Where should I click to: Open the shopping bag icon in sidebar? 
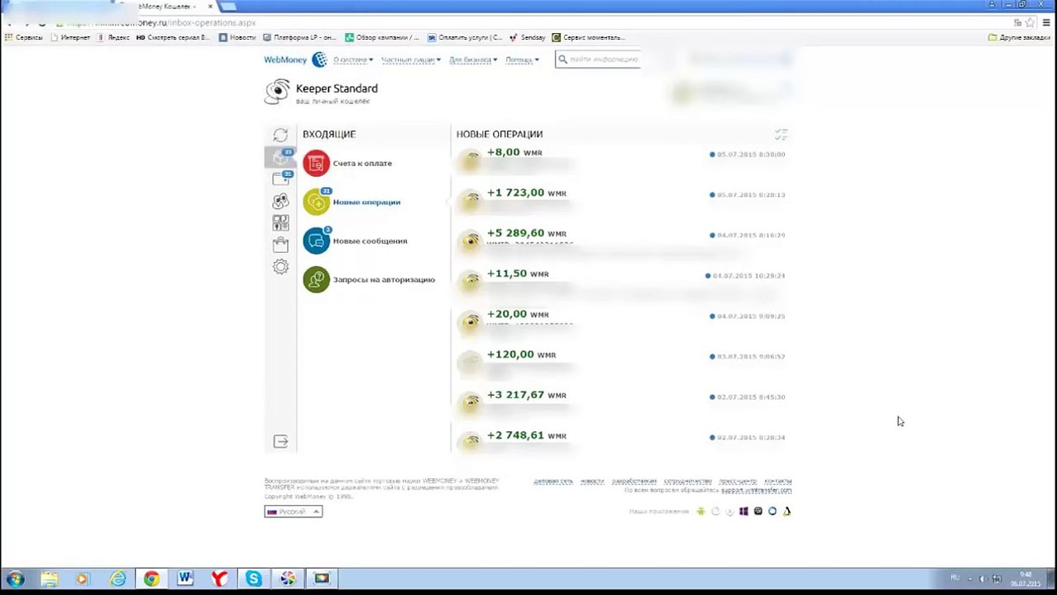(280, 245)
